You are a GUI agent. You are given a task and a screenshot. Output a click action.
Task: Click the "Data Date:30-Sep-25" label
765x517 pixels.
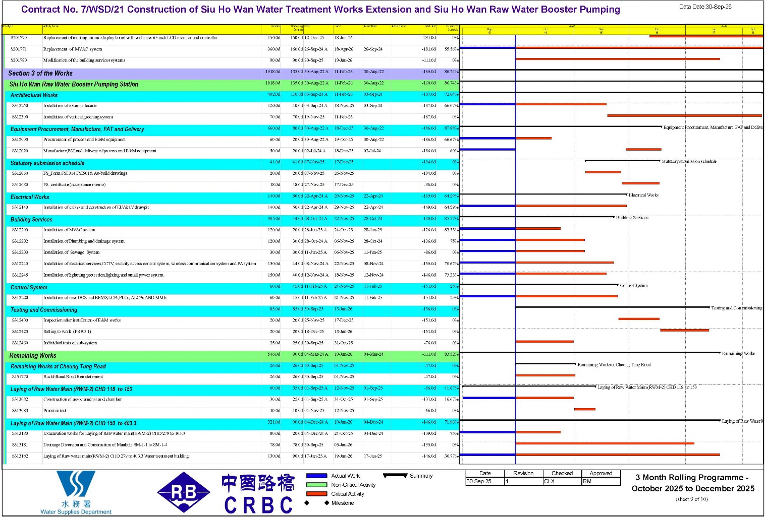point(705,7)
